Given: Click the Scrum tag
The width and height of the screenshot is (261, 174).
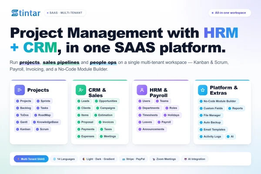Looking at the screenshot, I should coord(43,129).
